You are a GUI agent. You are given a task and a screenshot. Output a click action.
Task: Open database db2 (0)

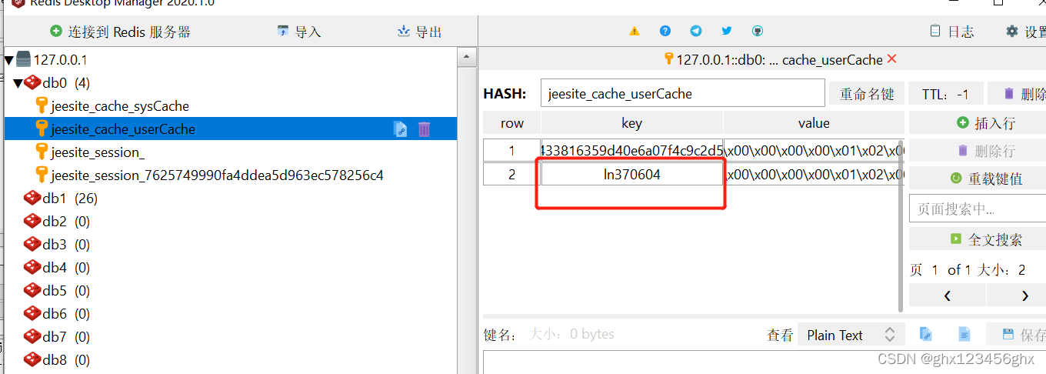[66, 222]
